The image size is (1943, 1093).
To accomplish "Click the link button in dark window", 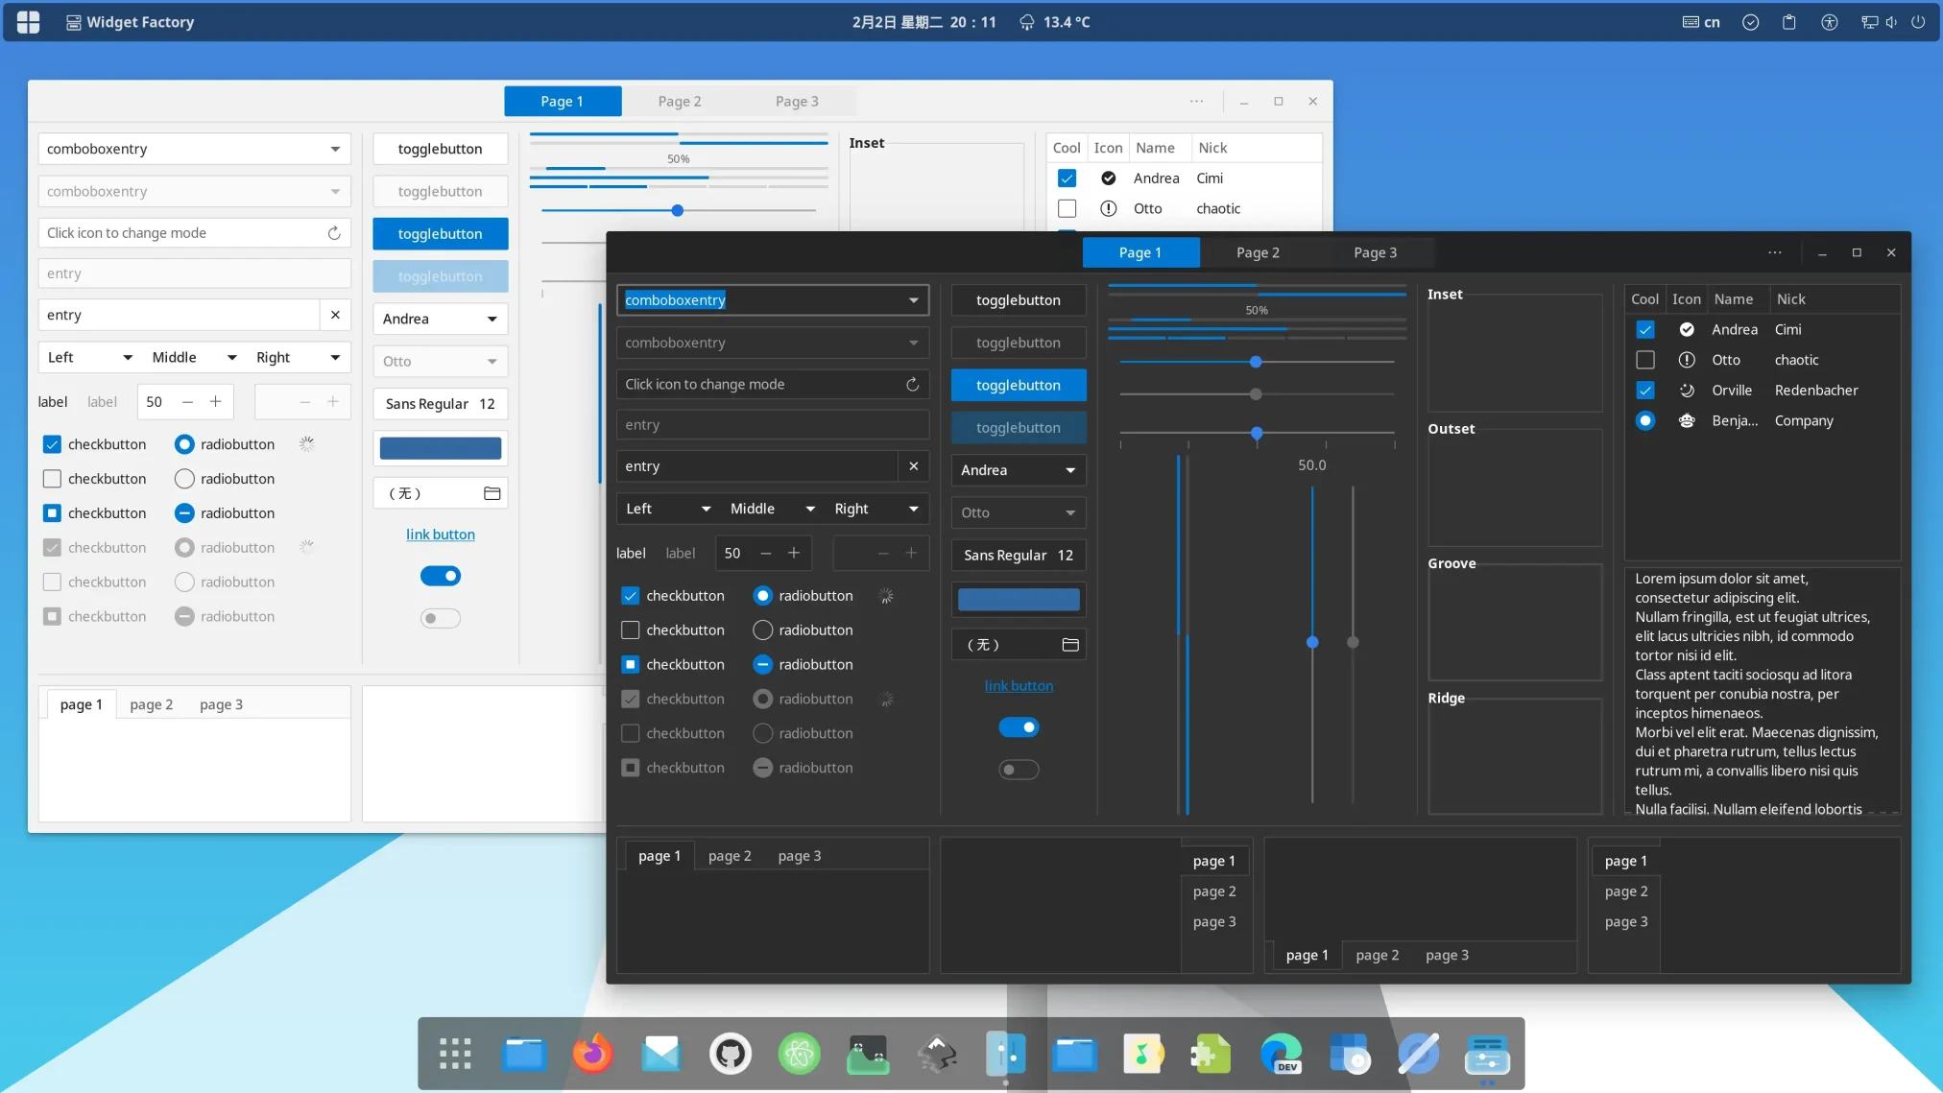I will [1019, 686].
